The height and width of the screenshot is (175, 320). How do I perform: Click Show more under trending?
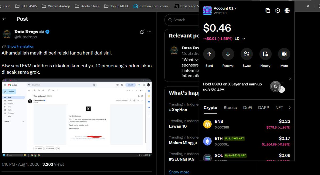point(179,172)
